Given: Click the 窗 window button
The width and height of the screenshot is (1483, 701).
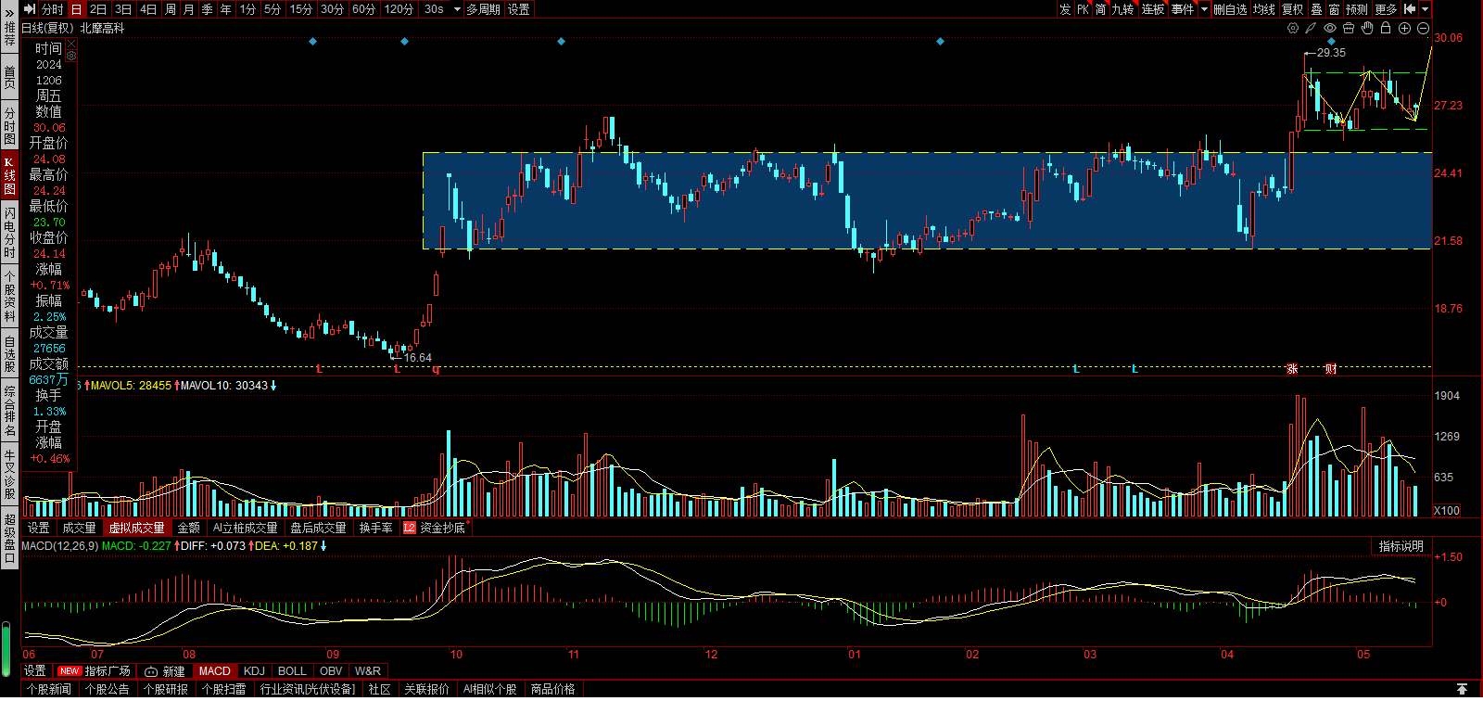Looking at the screenshot, I should coord(1334,8).
